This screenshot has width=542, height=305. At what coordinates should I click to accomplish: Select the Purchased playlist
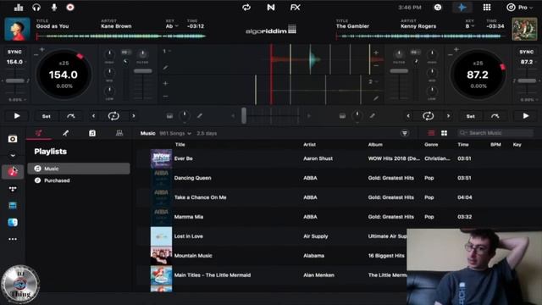pos(79,180)
